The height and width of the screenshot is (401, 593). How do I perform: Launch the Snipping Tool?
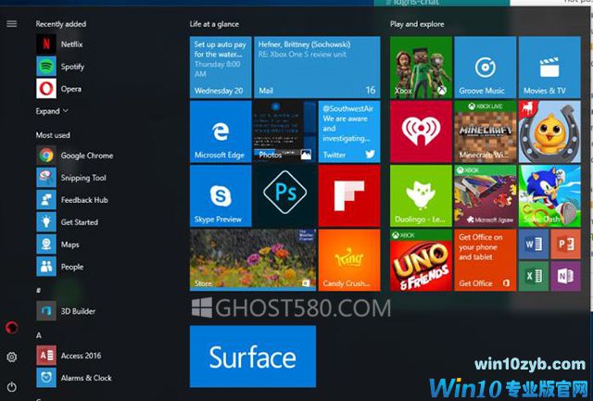46,178
